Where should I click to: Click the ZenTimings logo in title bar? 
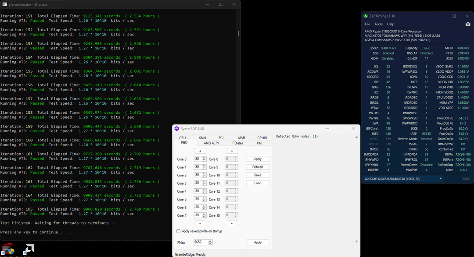[366, 16]
